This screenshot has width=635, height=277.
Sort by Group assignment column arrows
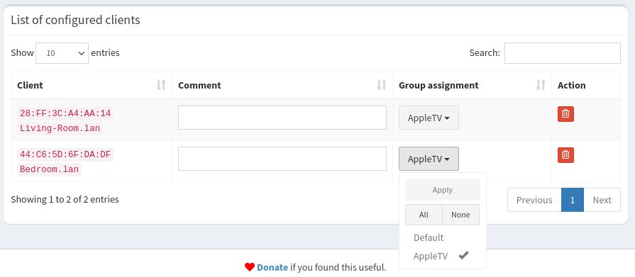tap(541, 85)
